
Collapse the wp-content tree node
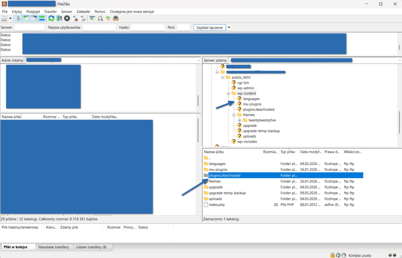(x=228, y=94)
